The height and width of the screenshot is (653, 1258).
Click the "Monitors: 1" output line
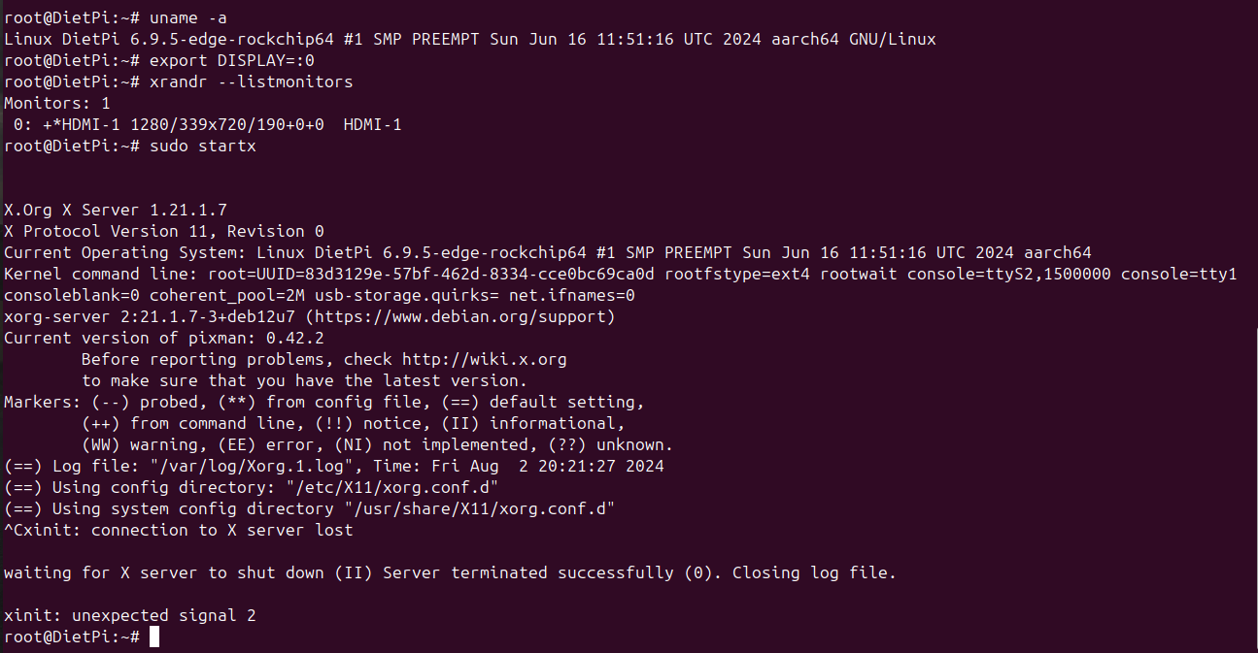tap(57, 103)
